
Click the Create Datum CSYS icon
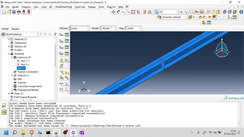(67, 84)
